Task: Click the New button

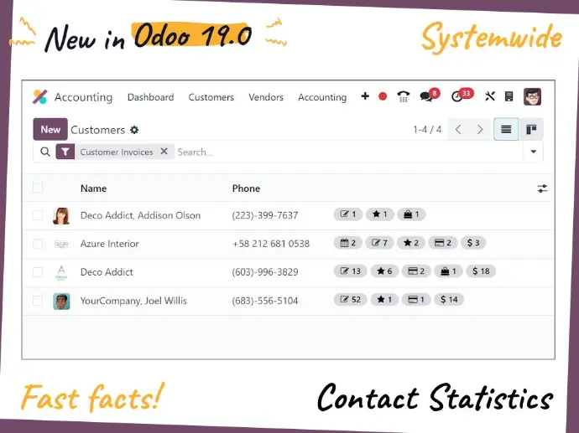Action: 50,129
